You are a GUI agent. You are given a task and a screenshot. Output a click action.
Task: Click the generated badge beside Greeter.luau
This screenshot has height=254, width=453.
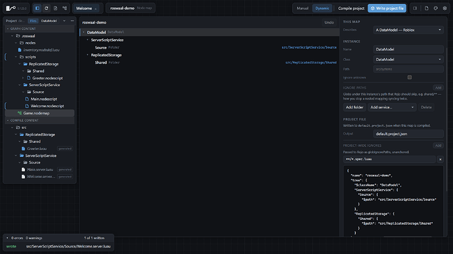tap(65, 149)
